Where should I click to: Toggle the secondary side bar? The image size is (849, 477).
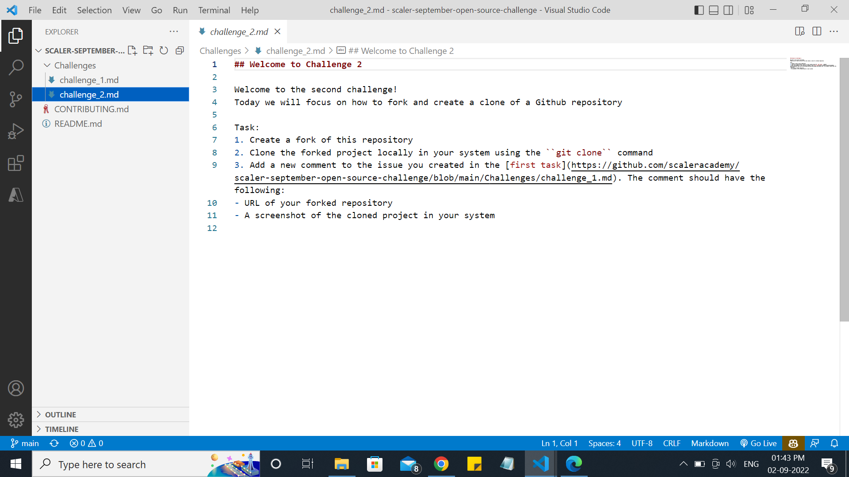point(728,10)
